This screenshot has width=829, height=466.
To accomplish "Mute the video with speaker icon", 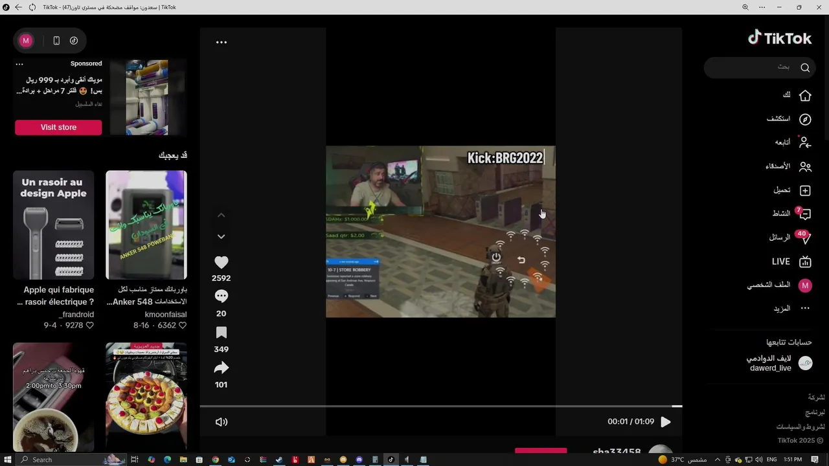I will (221, 422).
